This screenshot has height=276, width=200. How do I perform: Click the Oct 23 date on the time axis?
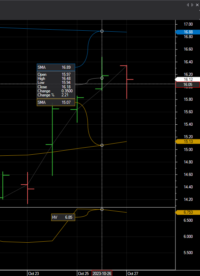tap(33, 274)
